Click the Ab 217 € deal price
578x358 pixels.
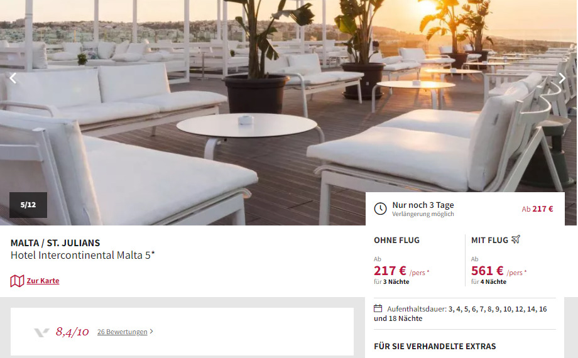coord(537,209)
